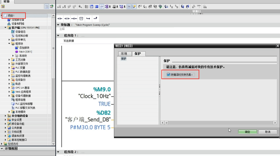
Task: Confirm dialog with 确定 button
Action: point(247,132)
